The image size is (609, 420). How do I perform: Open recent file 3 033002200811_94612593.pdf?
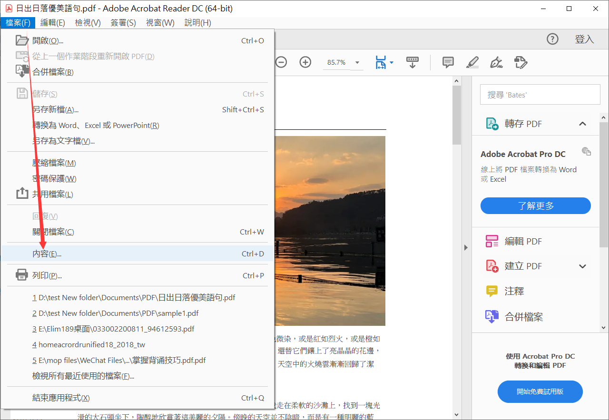coord(138,329)
